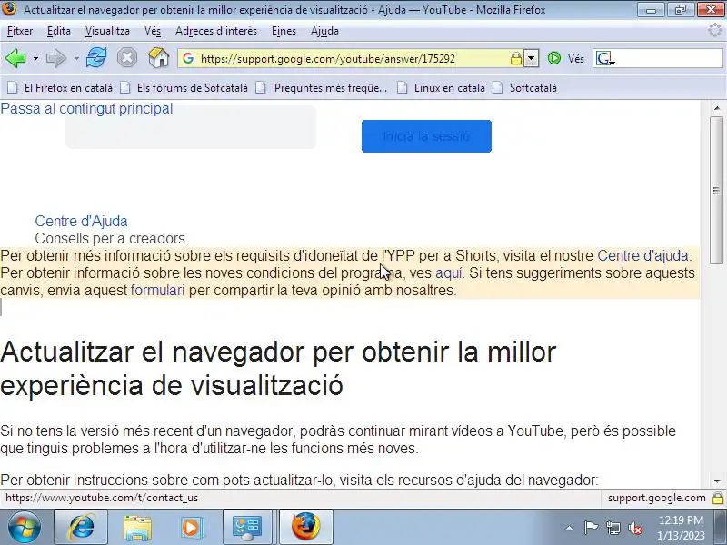The image size is (727, 545).
Task: Click the Google search engine icon
Action: pyautogui.click(x=605, y=59)
